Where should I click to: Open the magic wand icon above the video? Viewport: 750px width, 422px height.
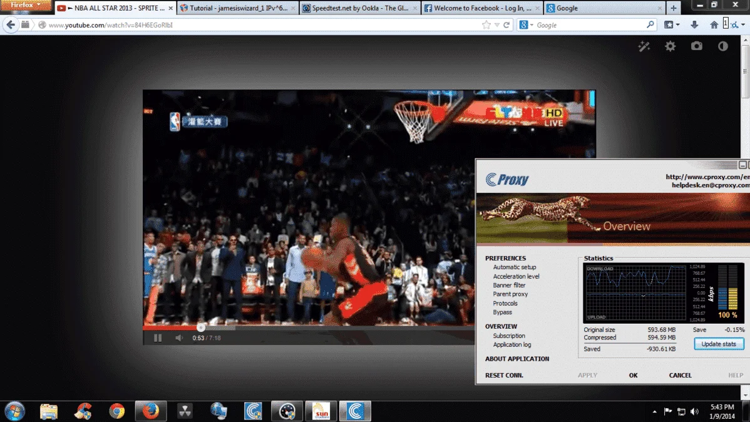point(644,46)
